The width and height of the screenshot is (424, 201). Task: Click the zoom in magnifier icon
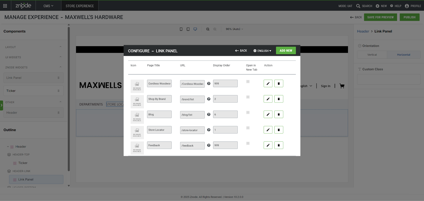[x=215, y=29]
